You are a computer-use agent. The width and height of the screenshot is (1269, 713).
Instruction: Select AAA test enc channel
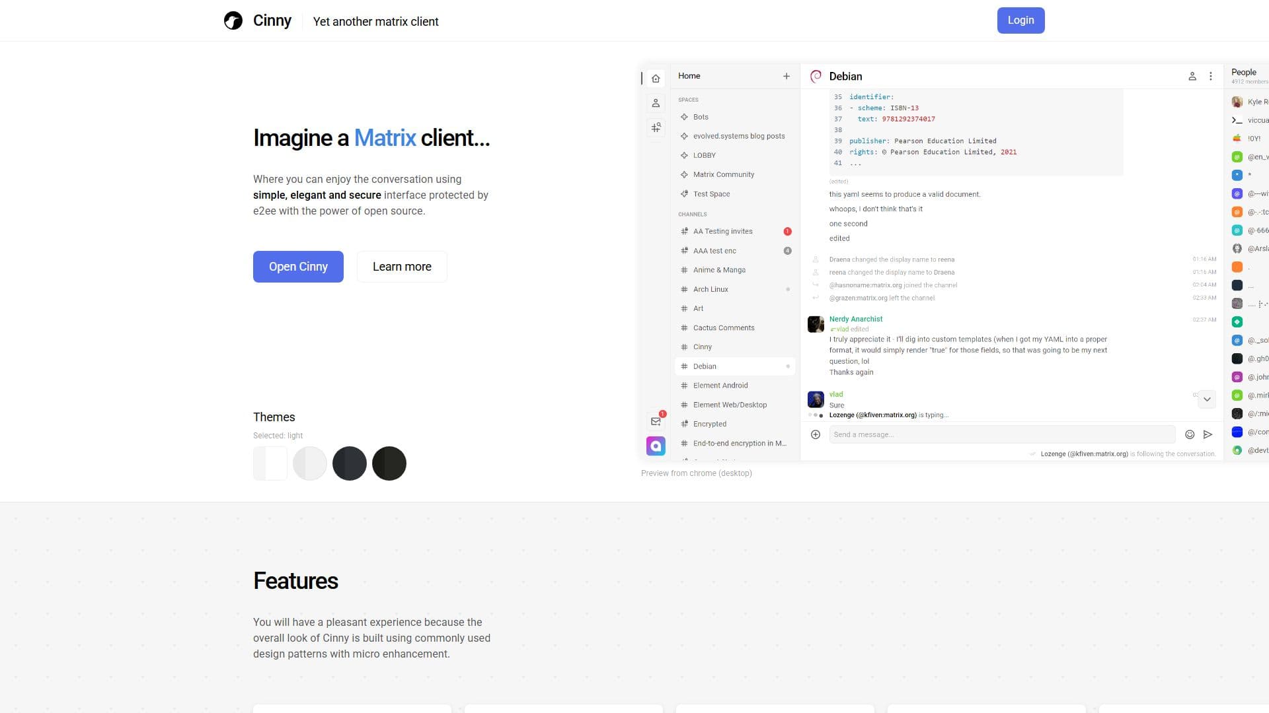click(735, 251)
